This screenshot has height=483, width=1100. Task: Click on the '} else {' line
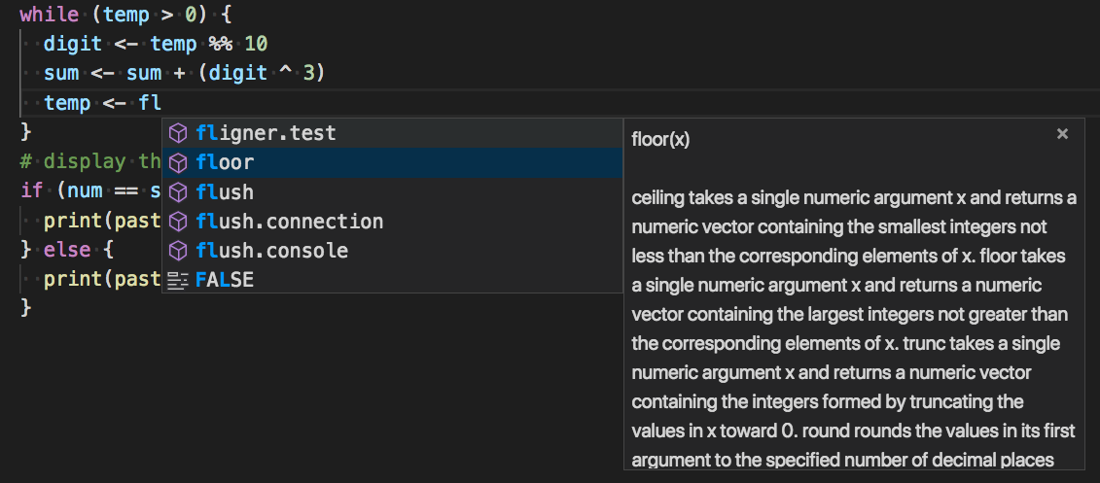pyautogui.click(x=68, y=250)
